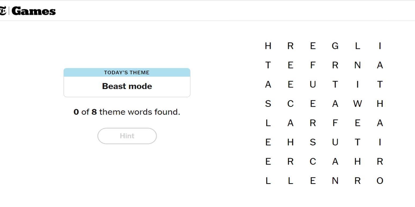Screen dimensions: 415x207
Task: Select the letter G in the grid
Action: coord(335,46)
